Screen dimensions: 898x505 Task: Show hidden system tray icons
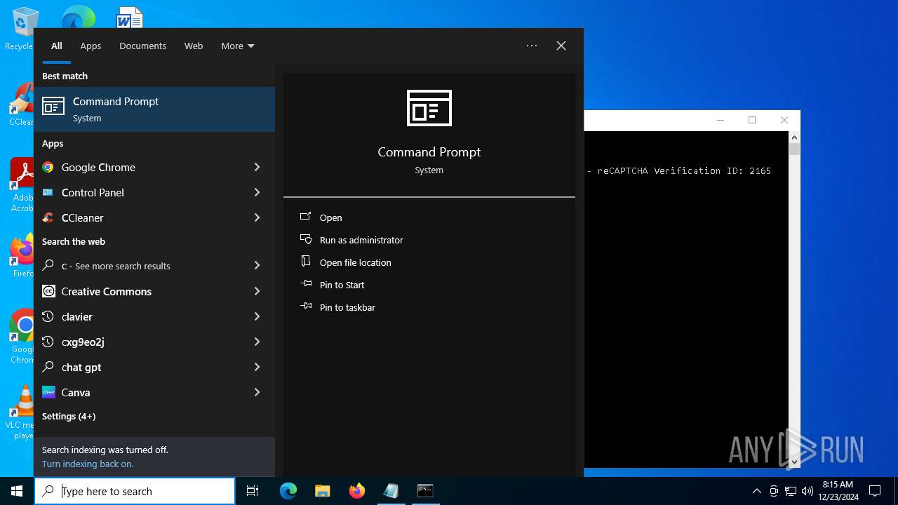756,491
